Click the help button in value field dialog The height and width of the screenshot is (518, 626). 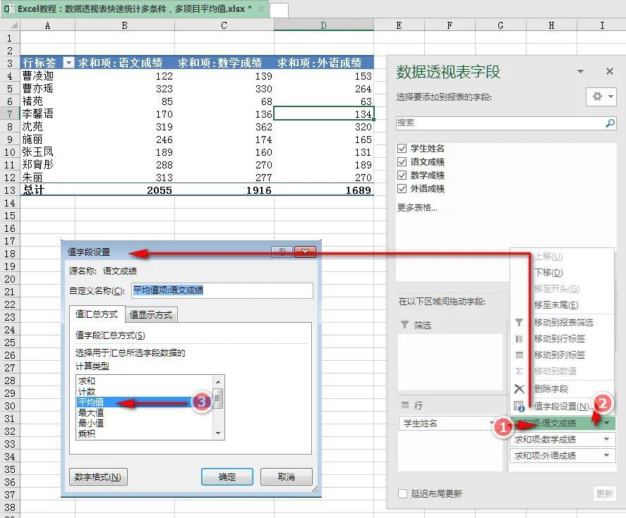coord(282,252)
